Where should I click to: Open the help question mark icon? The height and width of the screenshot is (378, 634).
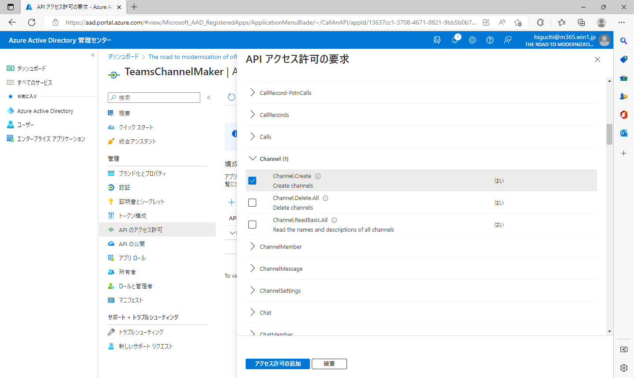pos(490,40)
